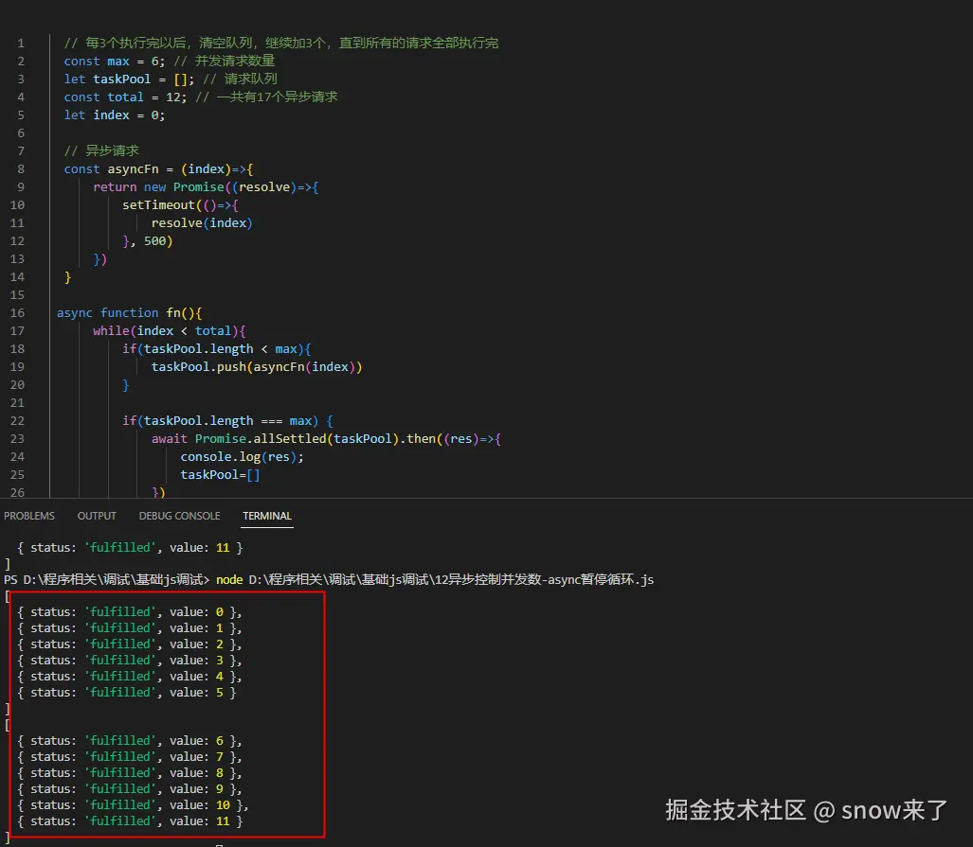The width and height of the screenshot is (973, 847).
Task: Click the "resolve(index)" statement
Action: point(202,222)
